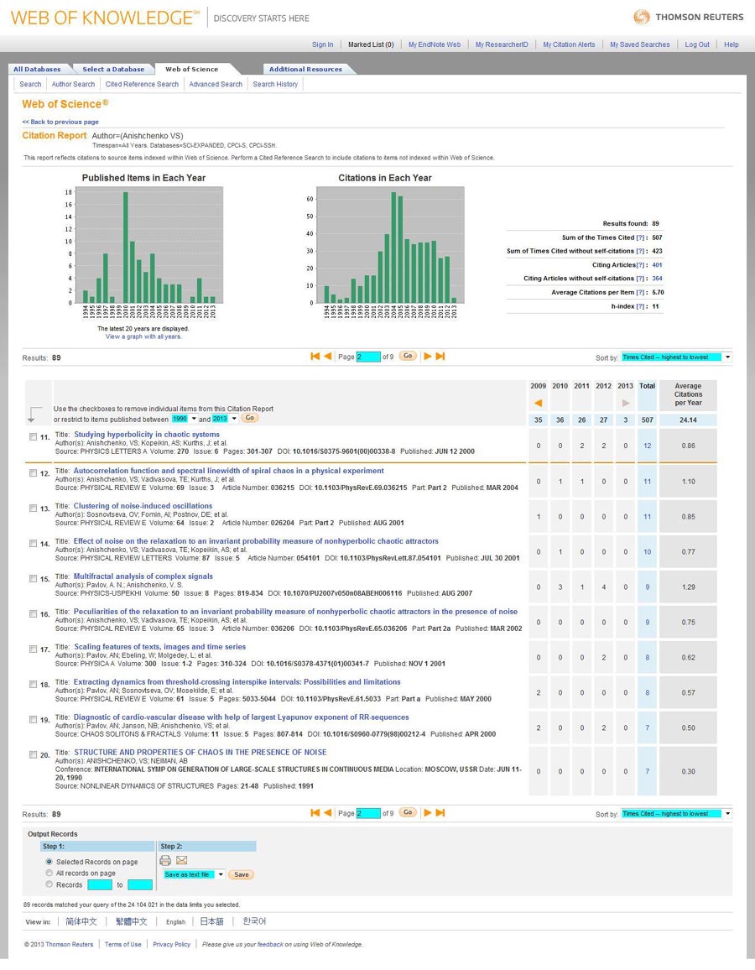Click the Save button in Output Records
Screen dimensions: 755x970
pos(241,874)
